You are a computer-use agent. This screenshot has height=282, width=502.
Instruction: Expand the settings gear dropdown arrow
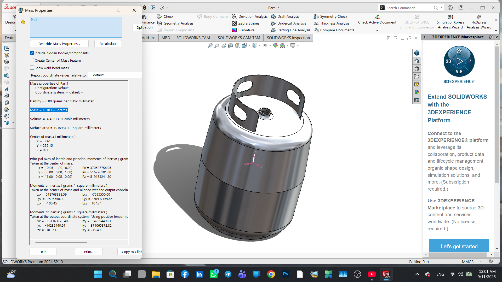click(168, 8)
